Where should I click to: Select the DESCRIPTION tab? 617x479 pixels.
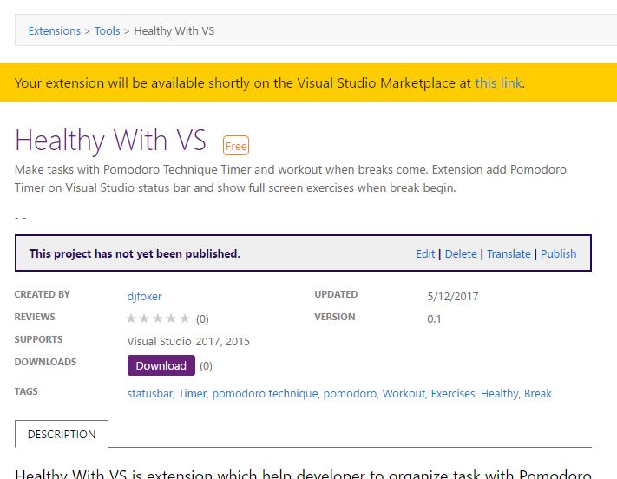click(x=62, y=434)
